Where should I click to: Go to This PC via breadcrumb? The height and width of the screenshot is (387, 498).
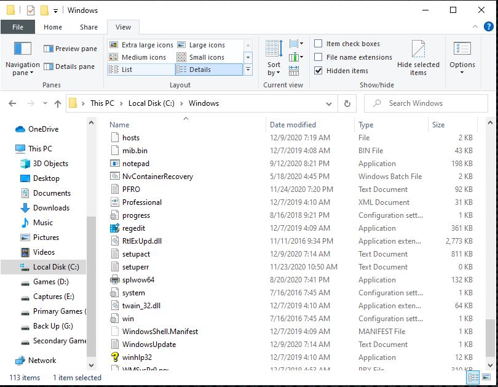tap(101, 103)
